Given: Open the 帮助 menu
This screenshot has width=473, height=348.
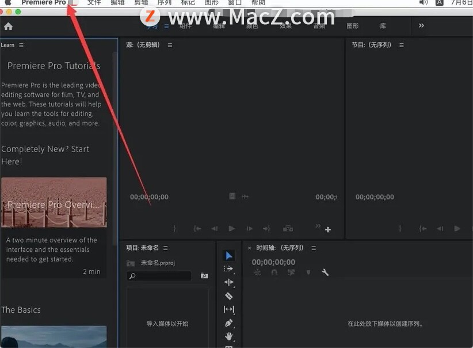Looking at the screenshot, I should pos(258,3).
